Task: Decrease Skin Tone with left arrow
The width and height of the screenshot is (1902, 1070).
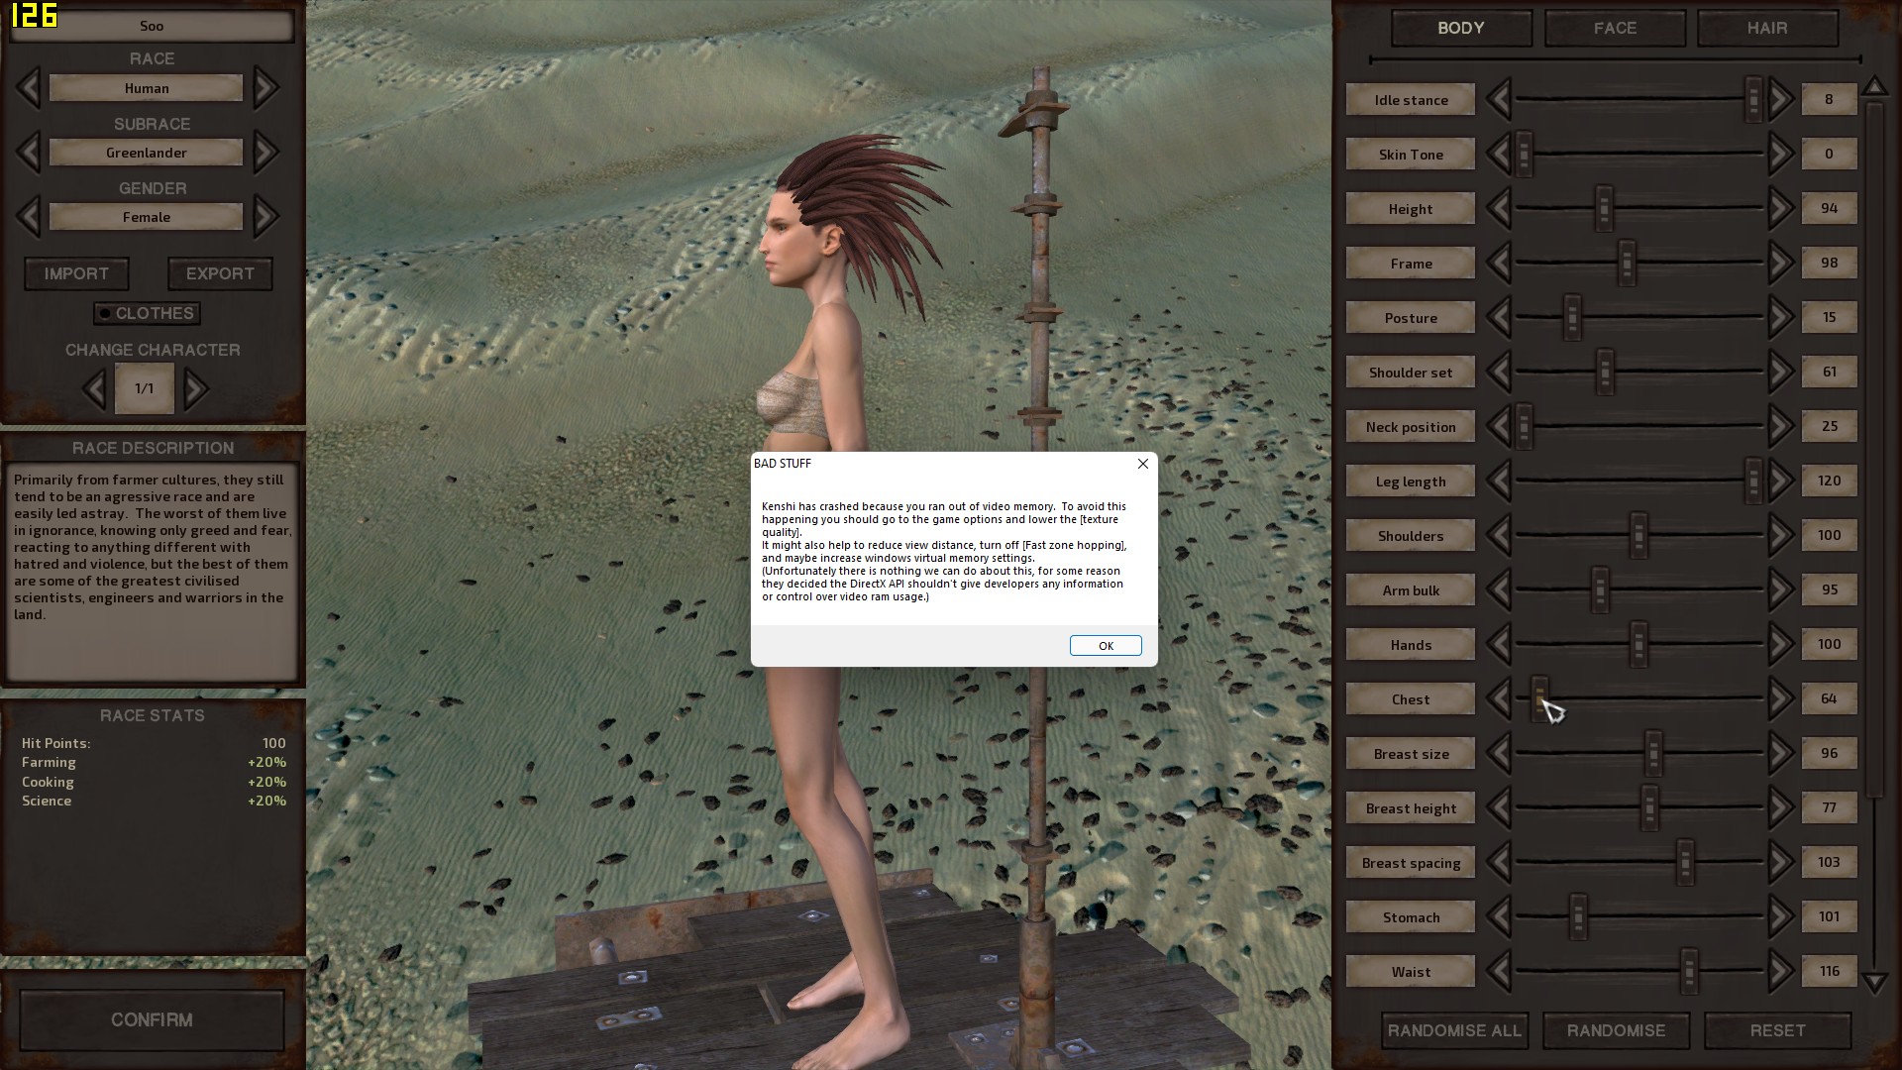Action: click(x=1499, y=154)
